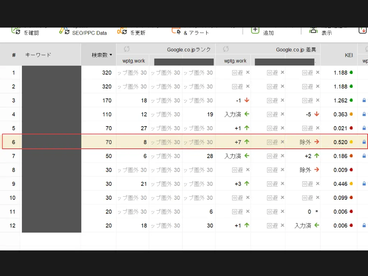This screenshot has width=368, height=276.
Task: Dismiss the 回避 entry on row 1 via its X
Action: pos(247,72)
